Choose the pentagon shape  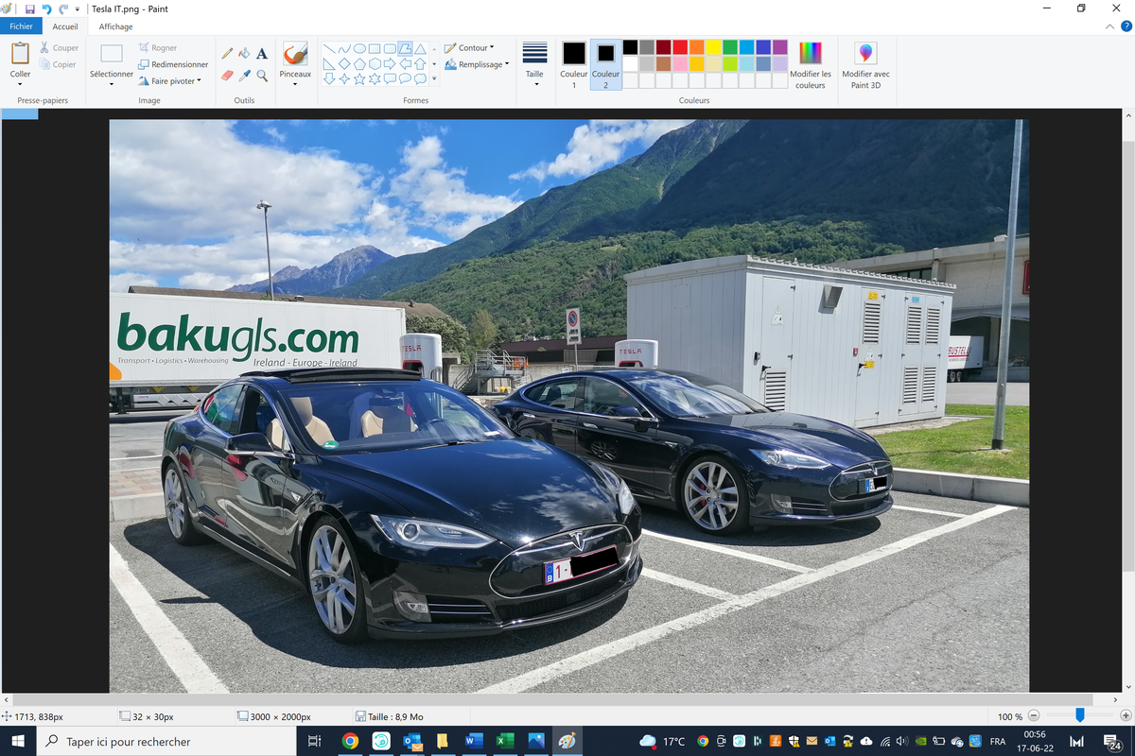(359, 63)
